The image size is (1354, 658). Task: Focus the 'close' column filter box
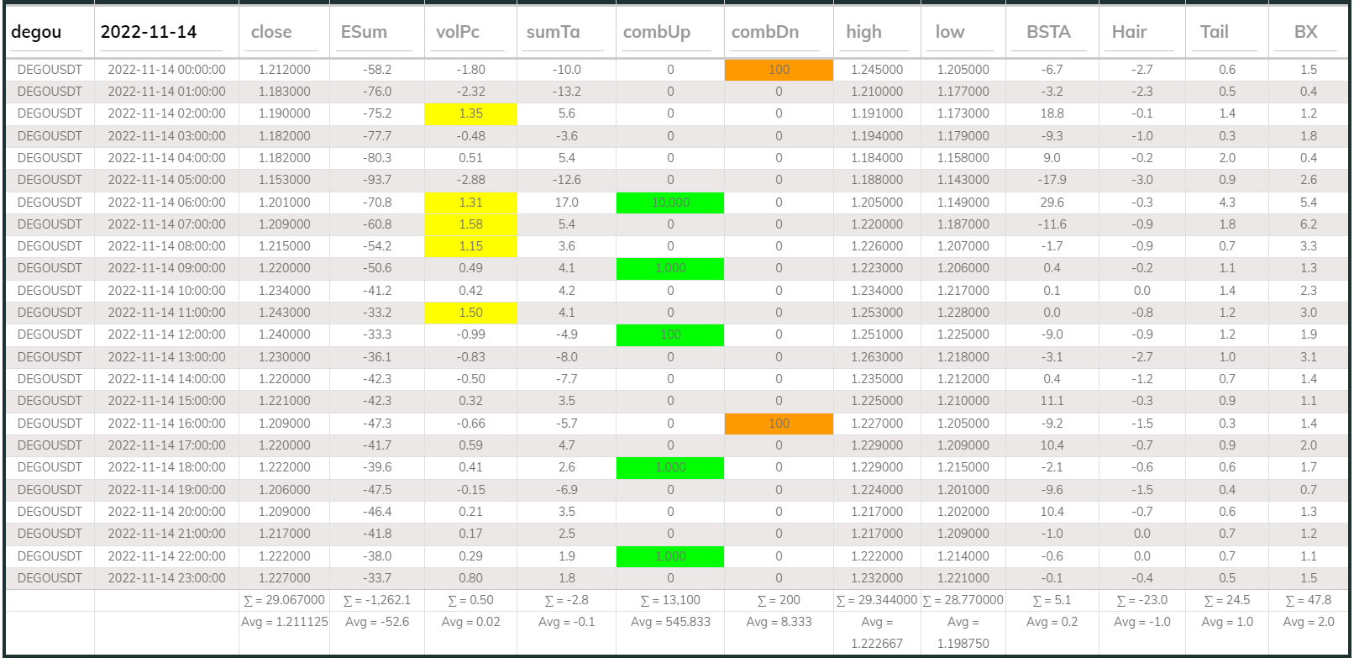[284, 33]
